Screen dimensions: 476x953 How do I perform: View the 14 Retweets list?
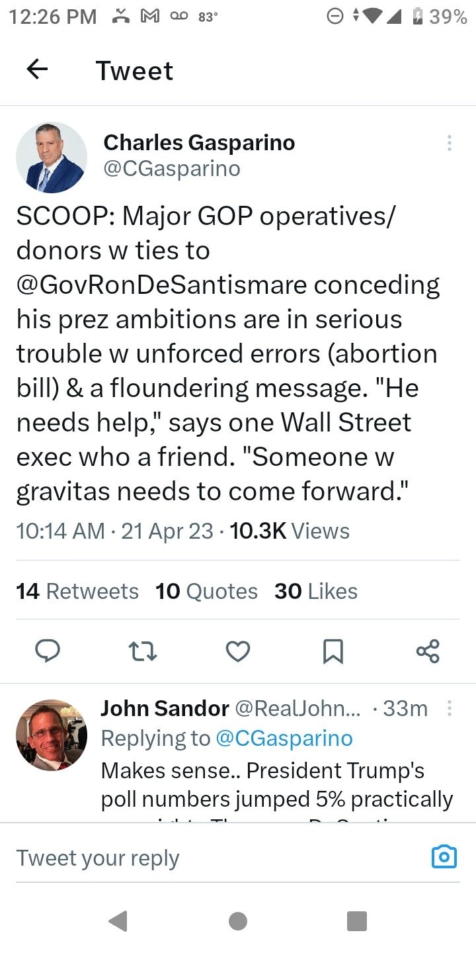pyautogui.click(x=77, y=591)
